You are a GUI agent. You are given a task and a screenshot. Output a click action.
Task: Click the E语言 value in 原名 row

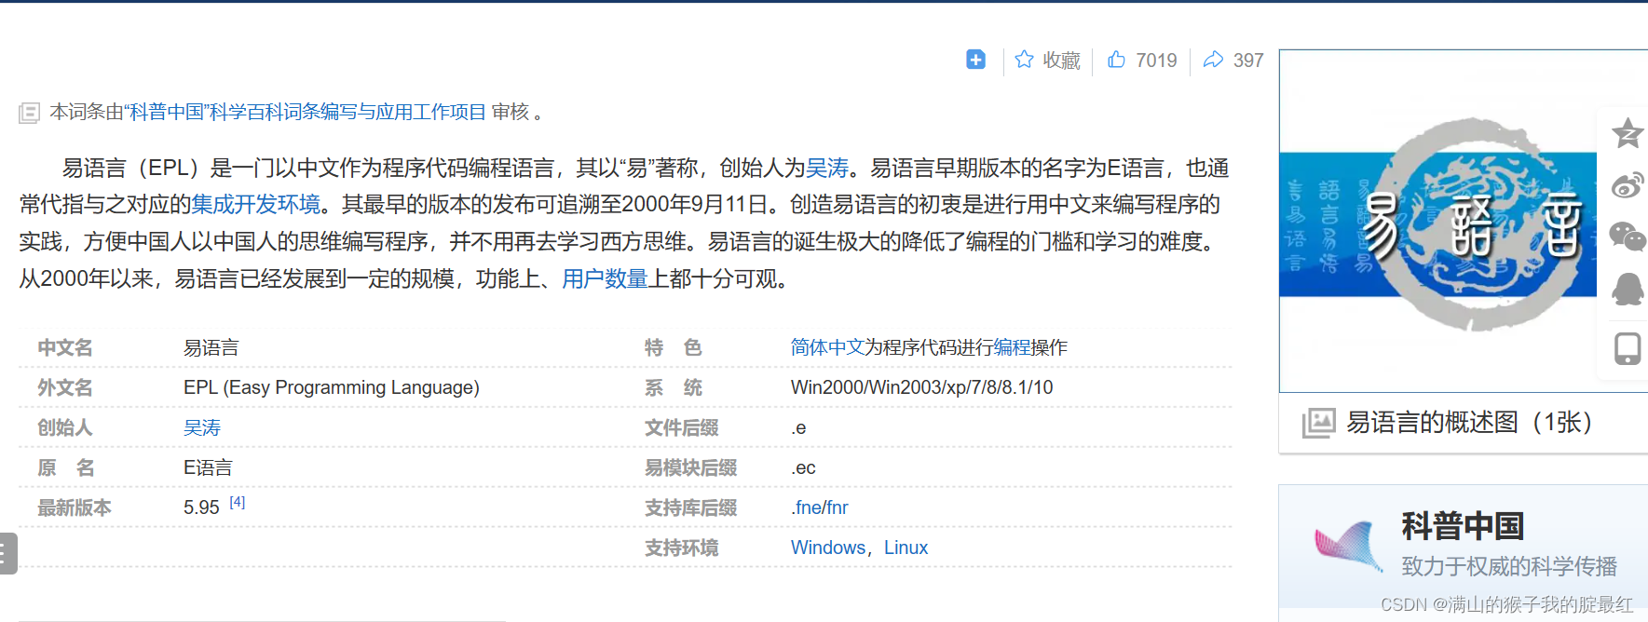pos(208,467)
